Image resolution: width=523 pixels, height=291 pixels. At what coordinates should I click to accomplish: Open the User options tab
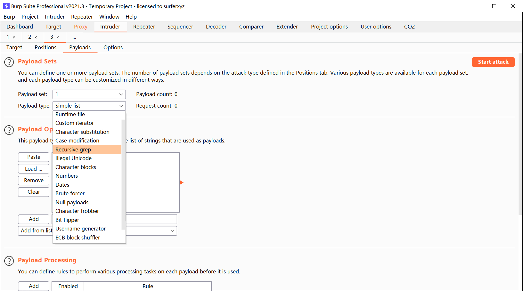[376, 27]
